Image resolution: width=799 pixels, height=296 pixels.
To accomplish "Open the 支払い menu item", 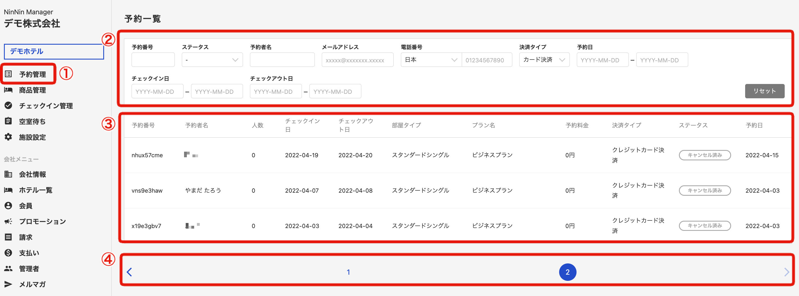I will [29, 253].
